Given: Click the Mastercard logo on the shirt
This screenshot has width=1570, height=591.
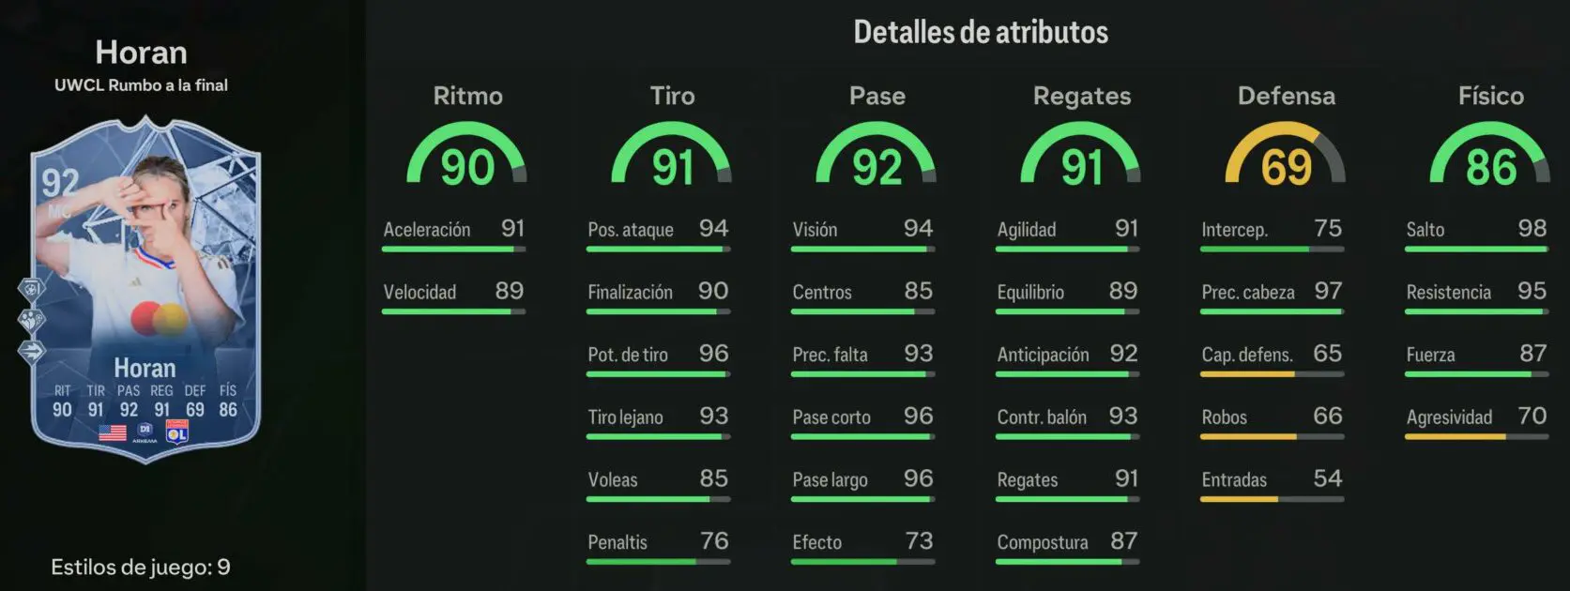Looking at the screenshot, I should click(158, 319).
